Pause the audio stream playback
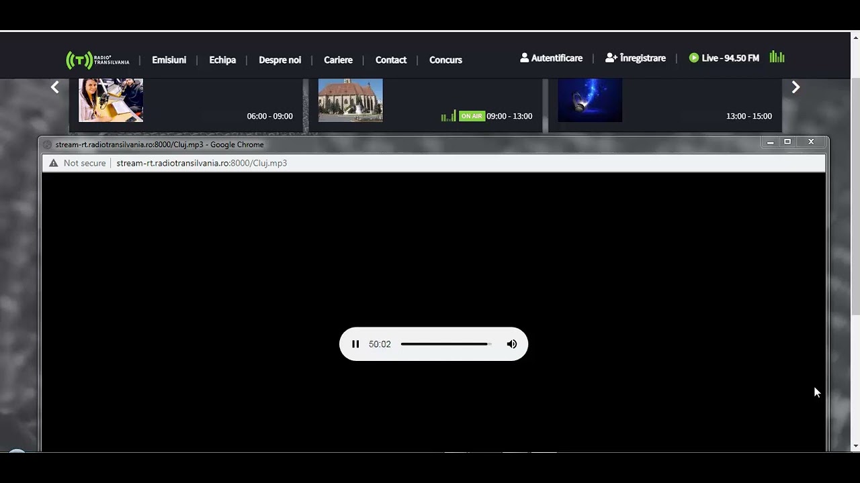The width and height of the screenshot is (860, 483). click(x=355, y=344)
